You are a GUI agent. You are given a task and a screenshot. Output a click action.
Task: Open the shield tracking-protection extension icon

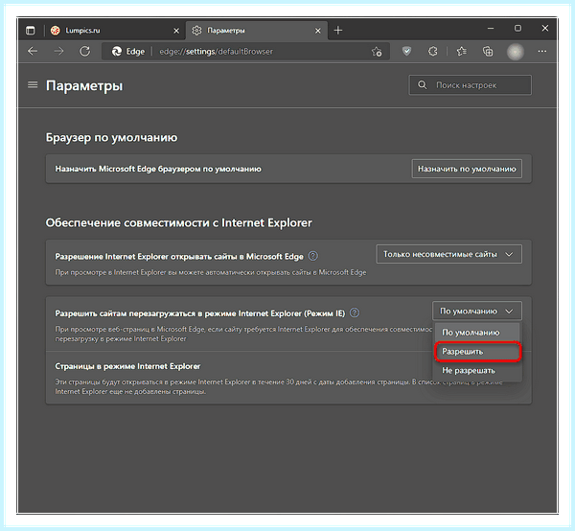click(x=406, y=51)
